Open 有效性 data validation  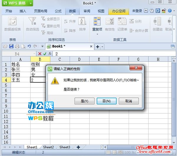click(x=110, y=24)
